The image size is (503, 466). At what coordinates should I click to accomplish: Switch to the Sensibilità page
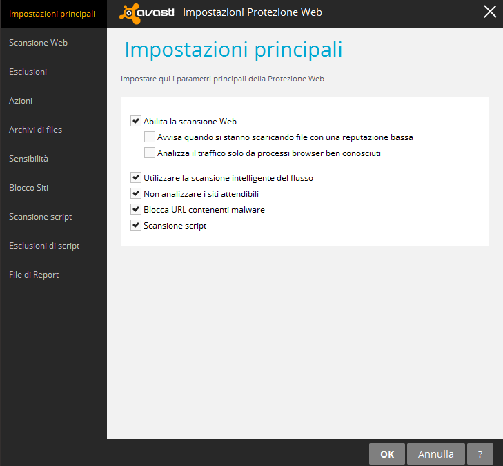(28, 159)
